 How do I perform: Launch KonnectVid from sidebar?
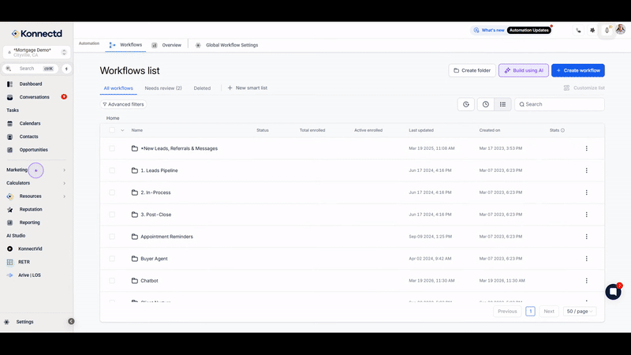[x=30, y=248]
